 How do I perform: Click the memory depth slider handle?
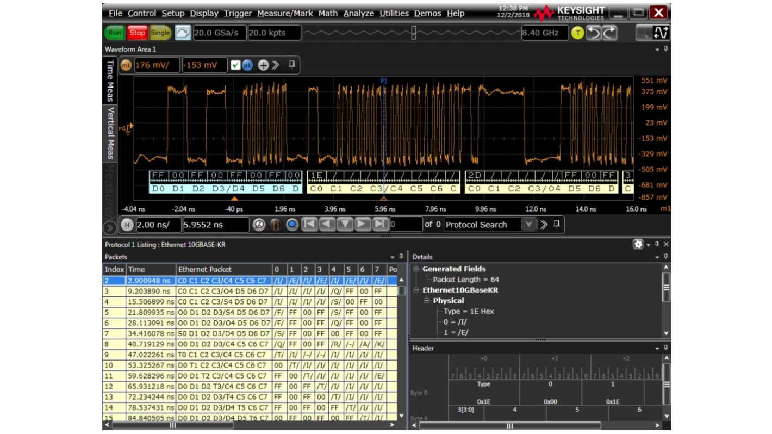pos(414,33)
